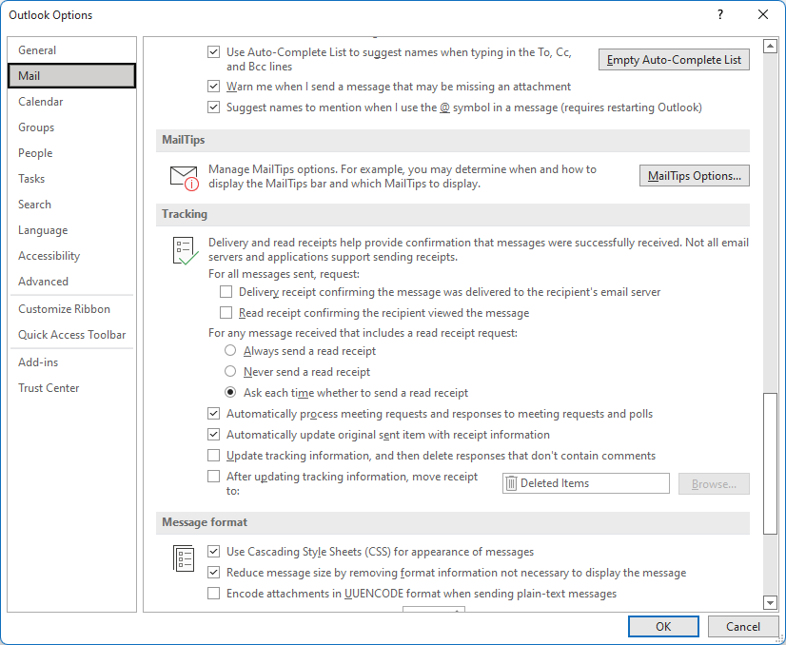This screenshot has width=786, height=645.
Task: Click the scrollbar up arrow
Action: pos(770,46)
